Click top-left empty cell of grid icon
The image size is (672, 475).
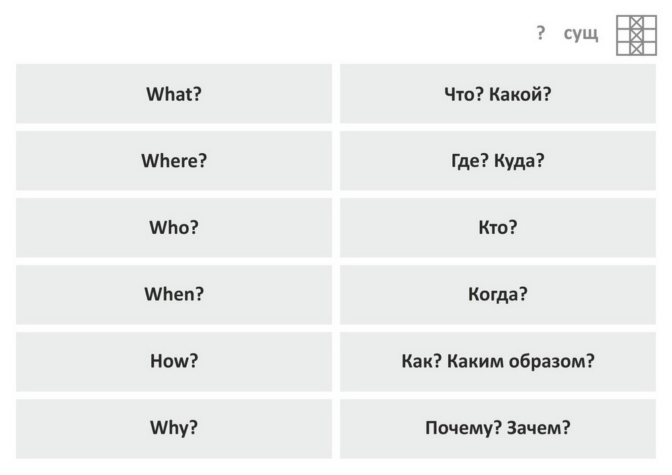623,22
